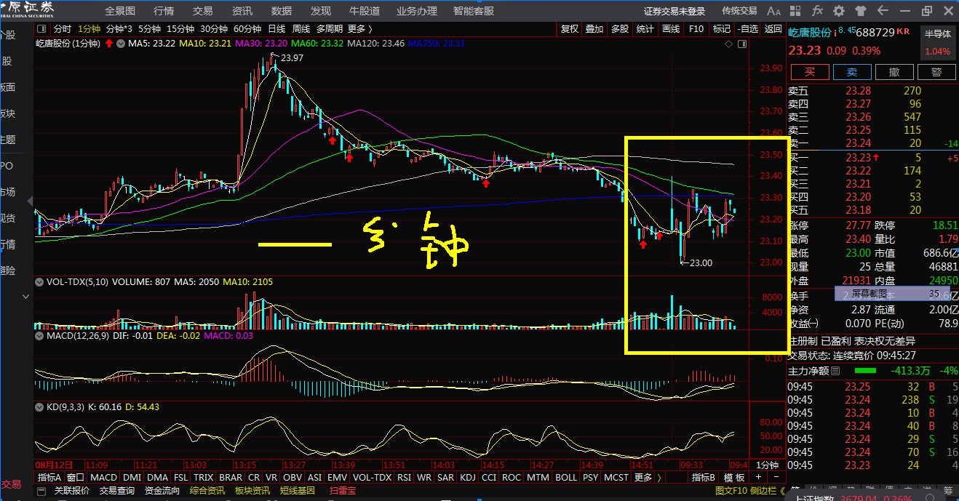Open 指标B indicator selector

tap(704, 478)
